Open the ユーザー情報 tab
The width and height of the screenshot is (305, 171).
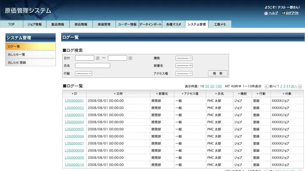tap(127, 24)
